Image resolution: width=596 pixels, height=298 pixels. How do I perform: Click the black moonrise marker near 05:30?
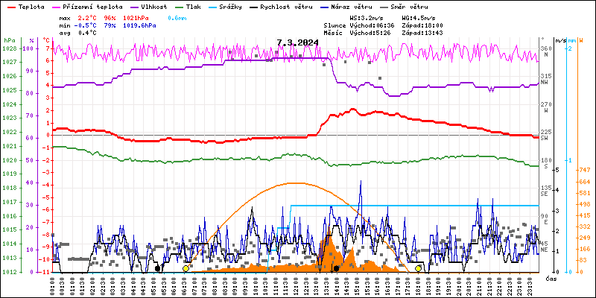click(x=157, y=268)
